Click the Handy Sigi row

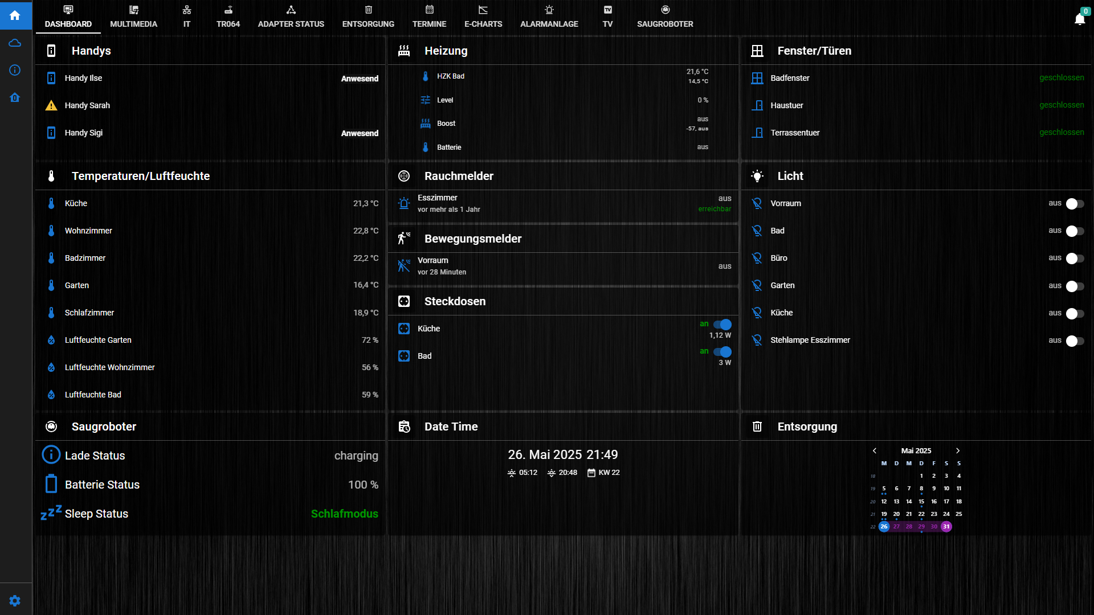pos(211,133)
